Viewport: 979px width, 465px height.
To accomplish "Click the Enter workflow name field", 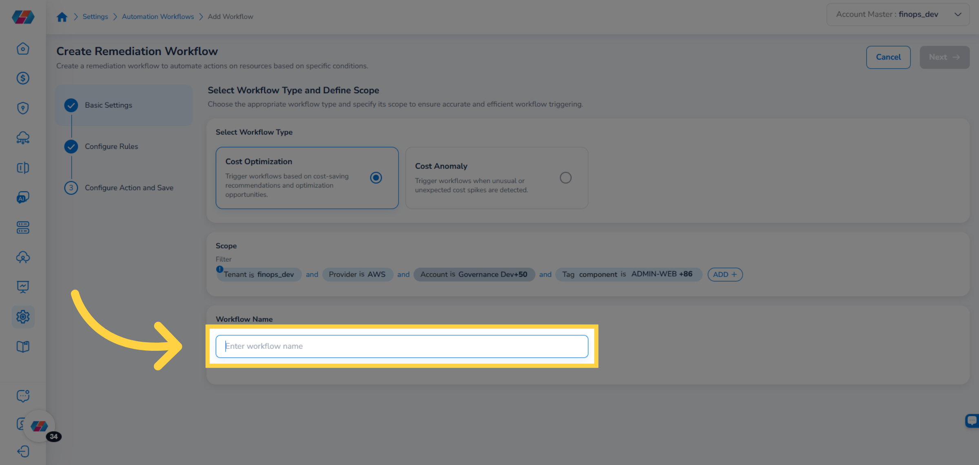I will (x=401, y=346).
